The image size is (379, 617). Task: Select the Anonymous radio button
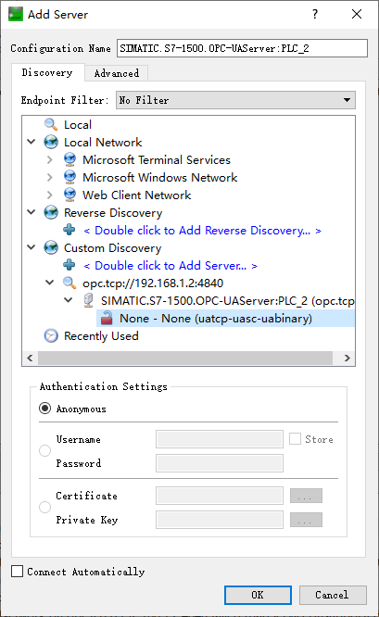[44, 409]
